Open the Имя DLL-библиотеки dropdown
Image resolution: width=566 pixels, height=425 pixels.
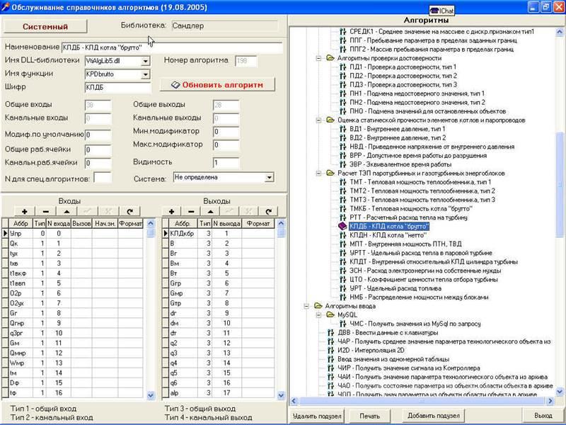146,61
